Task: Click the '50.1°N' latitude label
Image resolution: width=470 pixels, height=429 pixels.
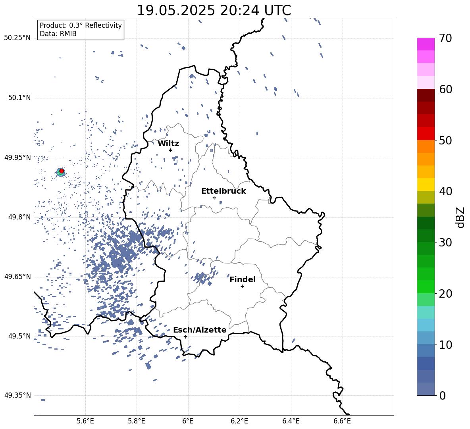Action: click(19, 98)
